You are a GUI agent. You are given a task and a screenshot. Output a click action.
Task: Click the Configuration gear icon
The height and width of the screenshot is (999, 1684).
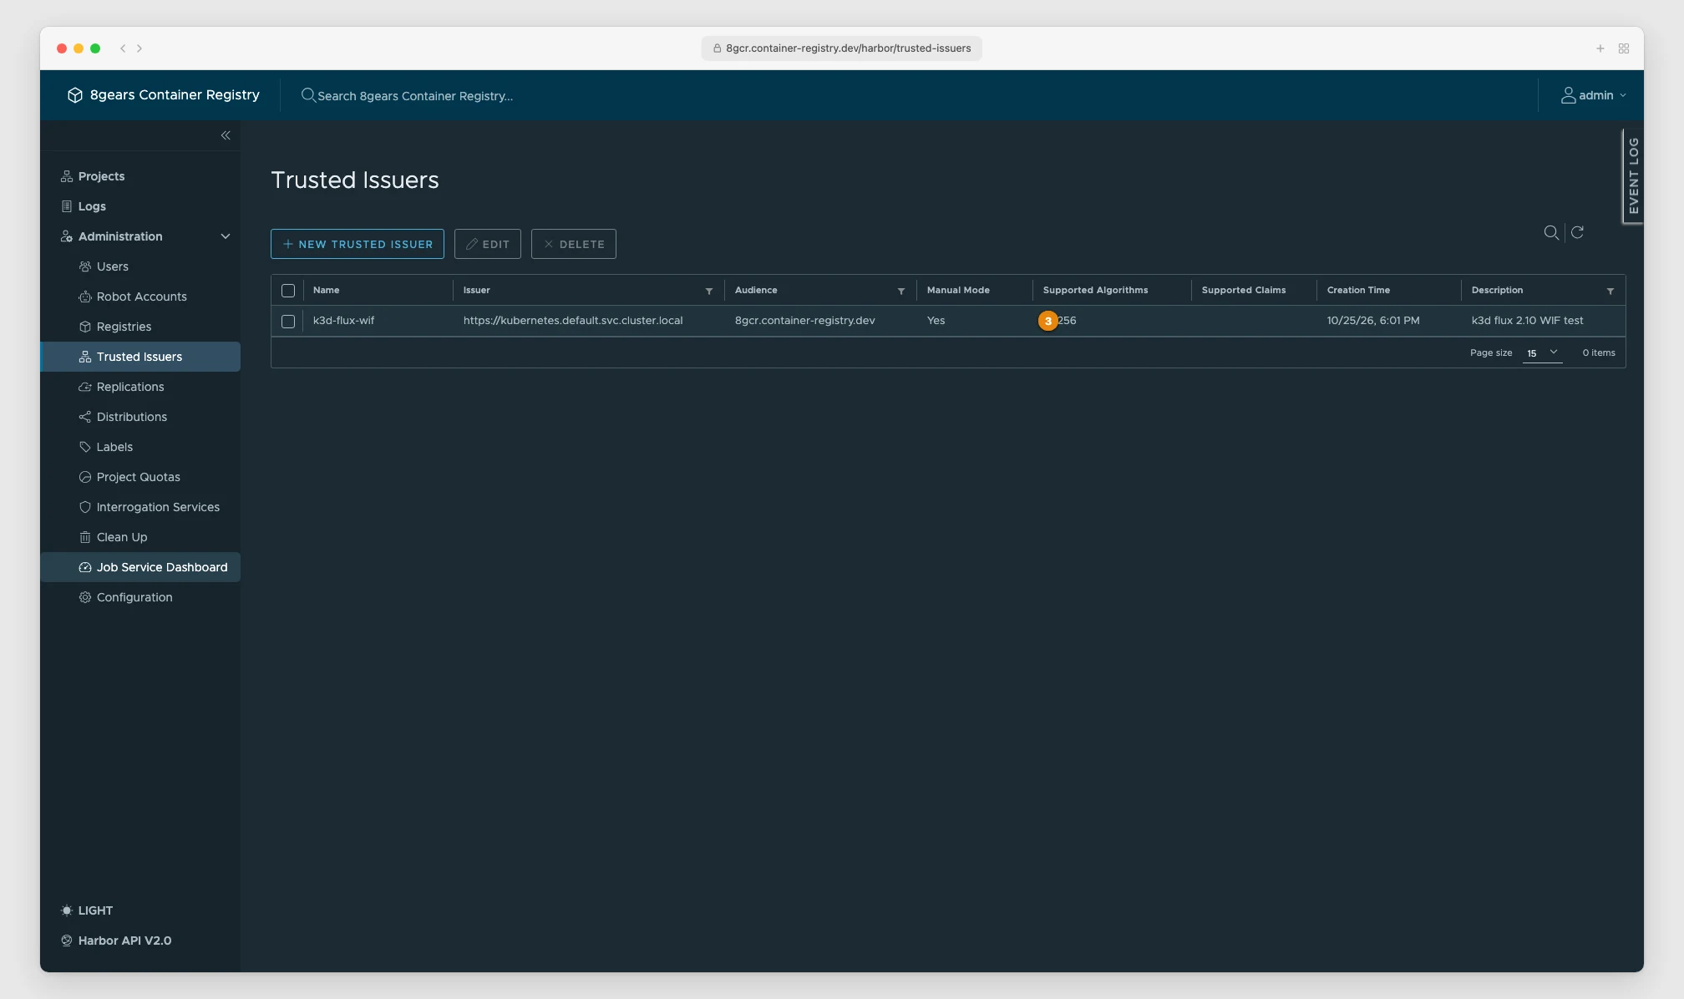click(85, 597)
